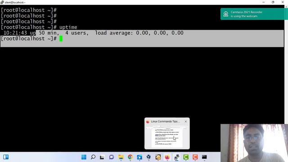Click PuTTY icon in window title bar

2,2
